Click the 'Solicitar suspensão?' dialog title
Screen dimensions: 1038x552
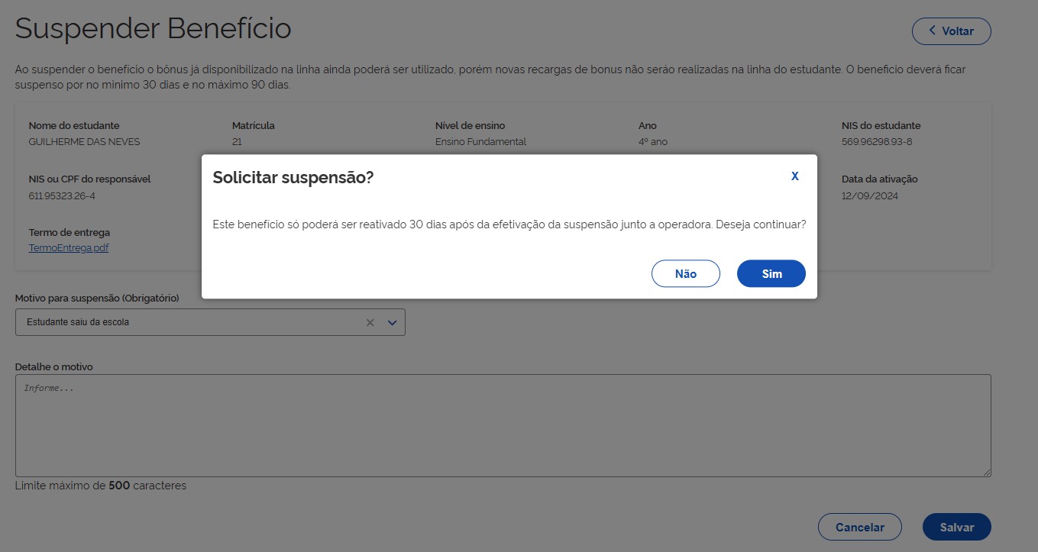(x=293, y=178)
